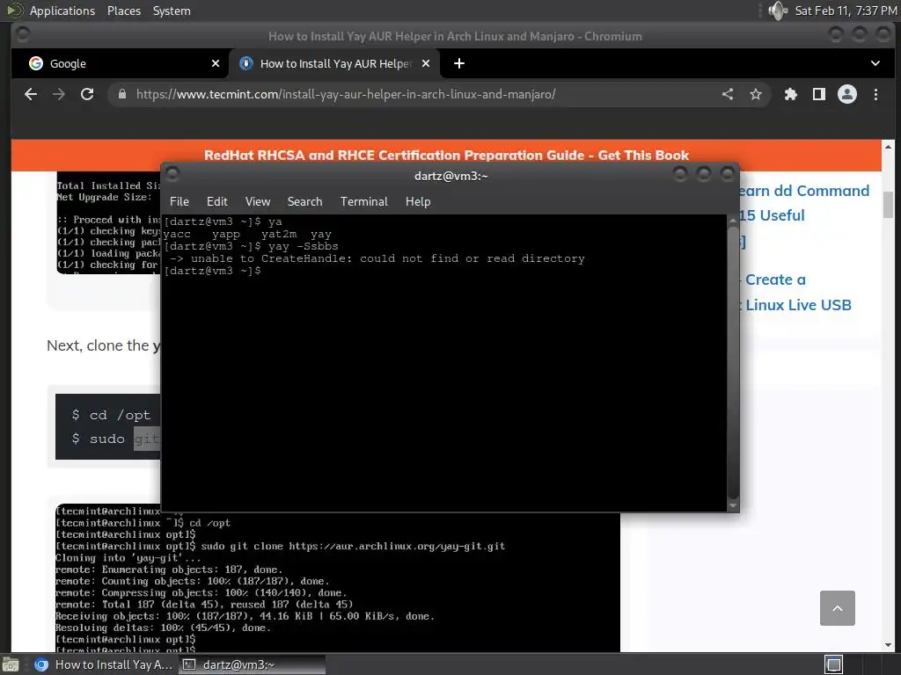Image resolution: width=901 pixels, height=675 pixels.
Task: Go back in Chromium browser
Action: point(31,94)
